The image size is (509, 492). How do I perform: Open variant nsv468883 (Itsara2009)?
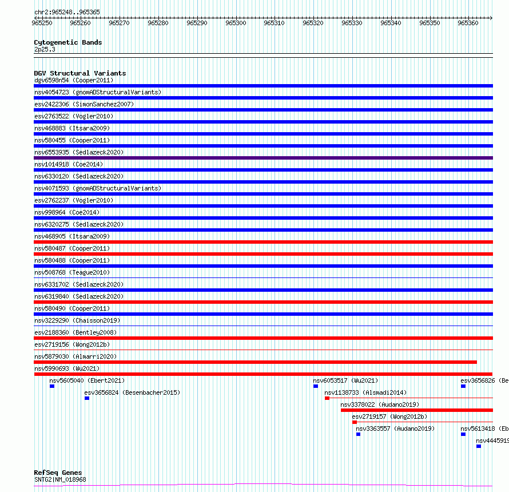pos(72,128)
